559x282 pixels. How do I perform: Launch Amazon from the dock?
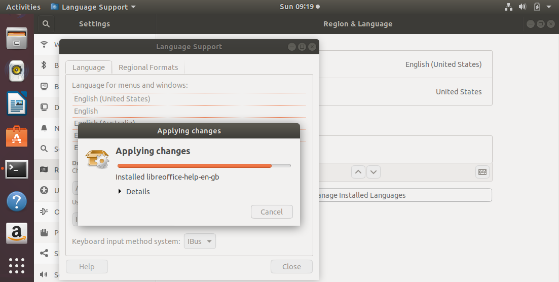click(17, 233)
